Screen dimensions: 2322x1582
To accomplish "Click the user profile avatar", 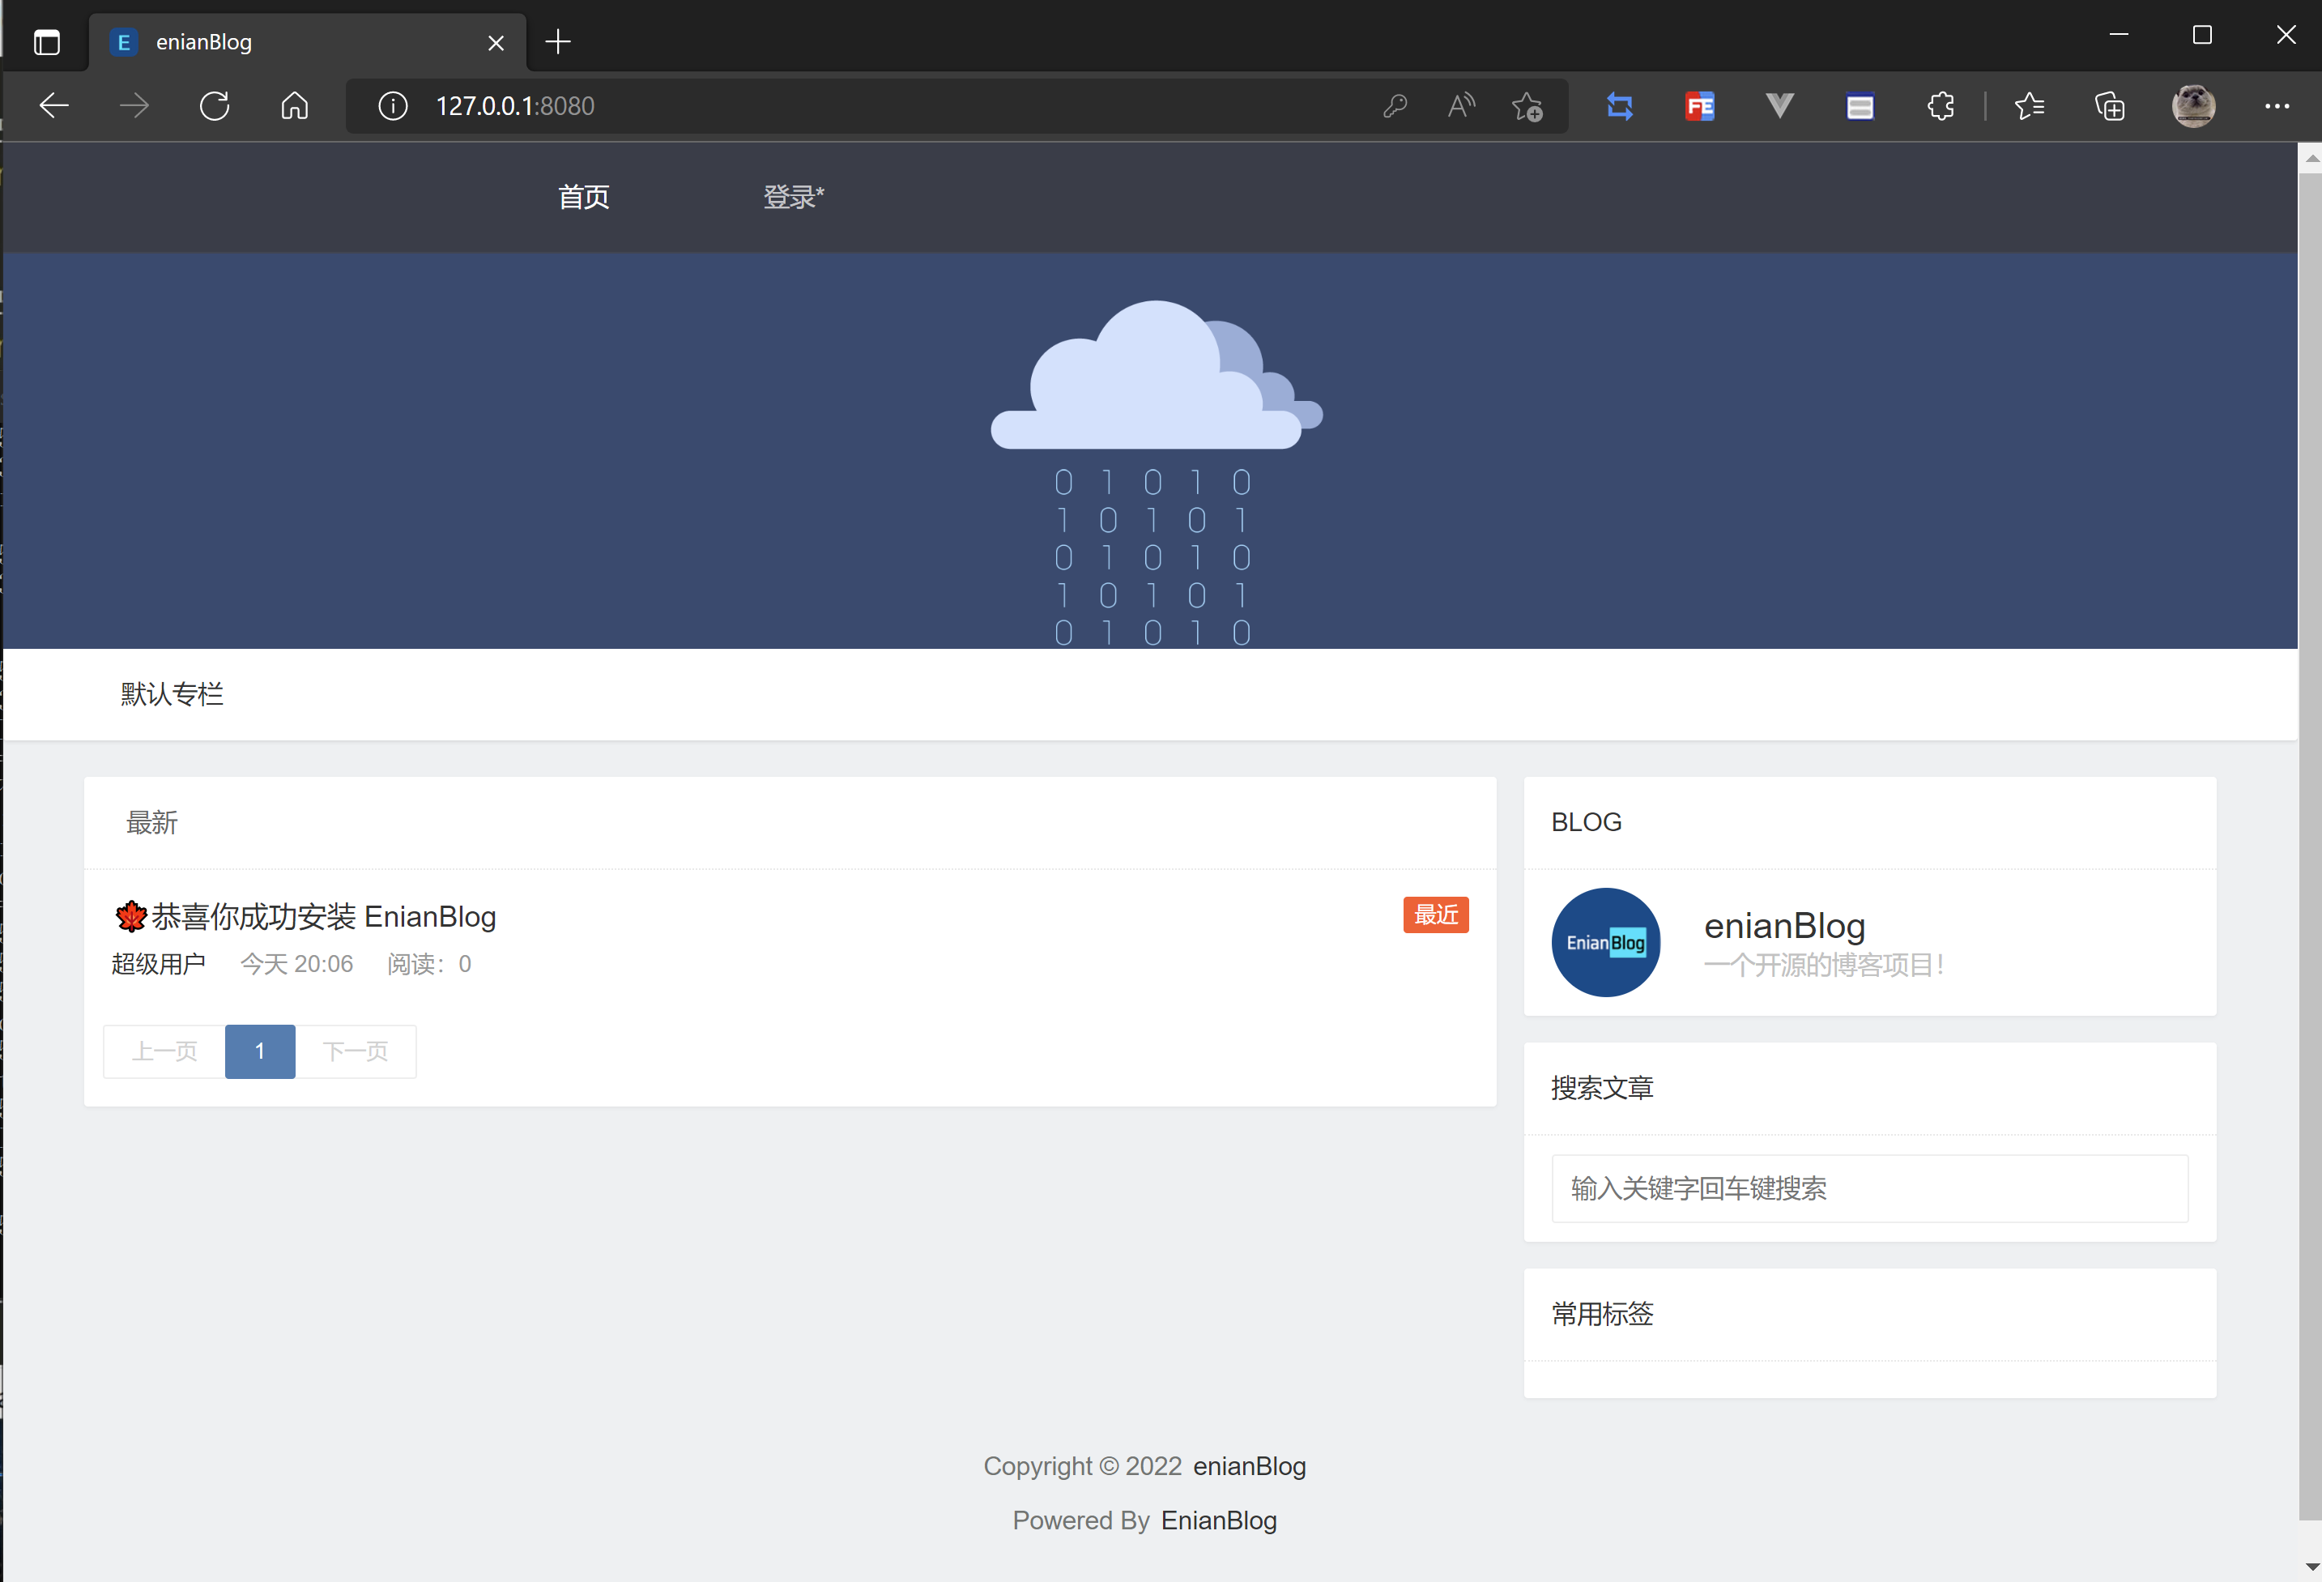I will pyautogui.click(x=2193, y=106).
